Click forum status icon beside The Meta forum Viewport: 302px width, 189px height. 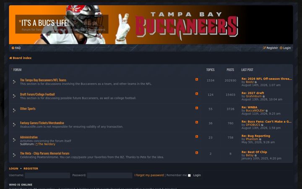coord(14,155)
